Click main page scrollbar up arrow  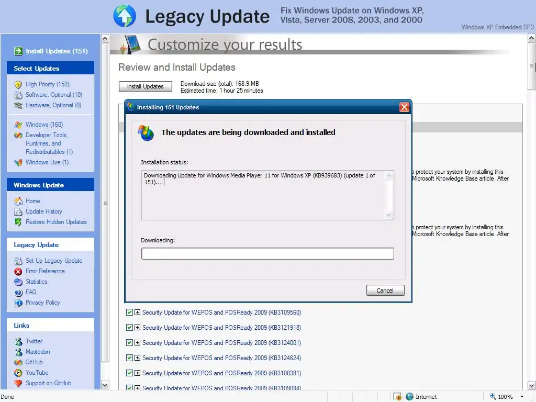532,39
